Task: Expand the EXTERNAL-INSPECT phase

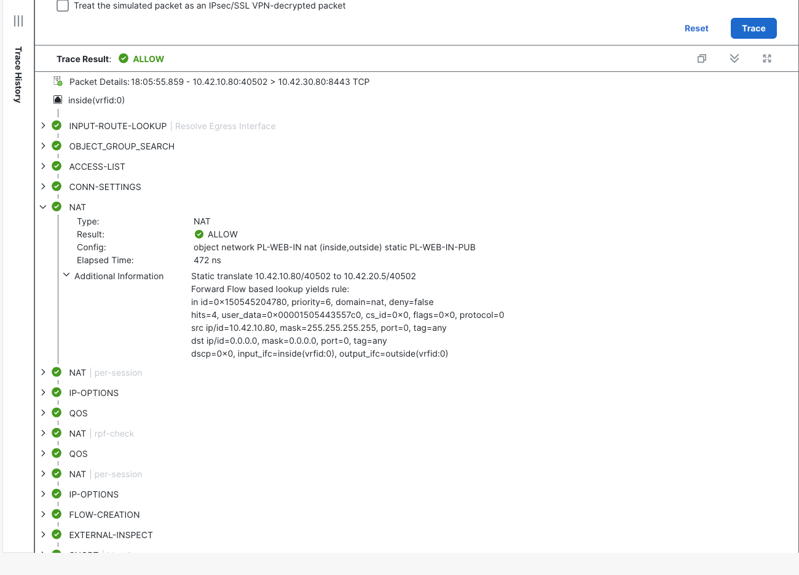Action: pyautogui.click(x=43, y=534)
